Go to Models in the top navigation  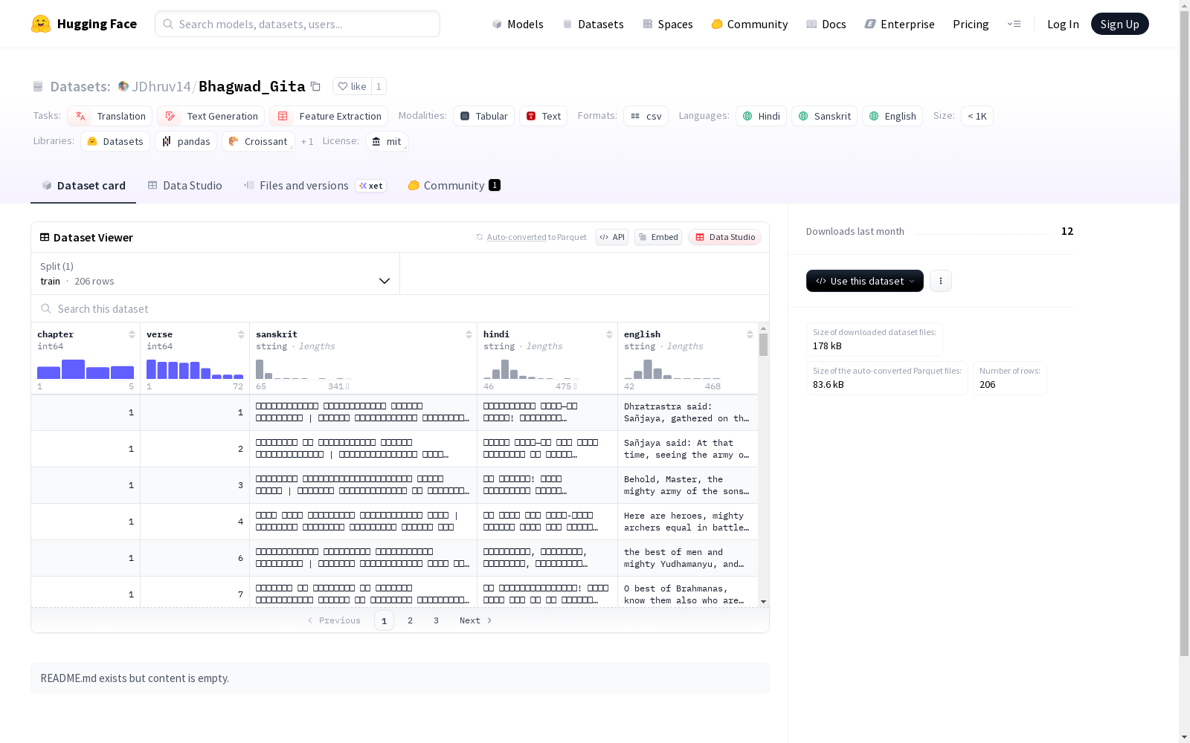tap(518, 24)
